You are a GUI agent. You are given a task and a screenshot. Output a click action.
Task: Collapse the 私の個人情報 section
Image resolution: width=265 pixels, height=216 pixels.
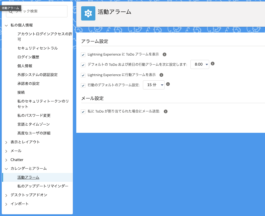pyautogui.click(x=6, y=26)
